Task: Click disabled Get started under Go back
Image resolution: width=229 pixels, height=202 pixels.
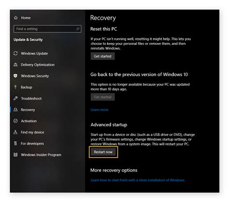Action: [102, 97]
